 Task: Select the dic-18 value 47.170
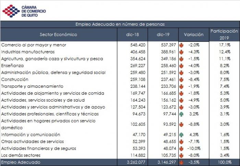coord(139,134)
